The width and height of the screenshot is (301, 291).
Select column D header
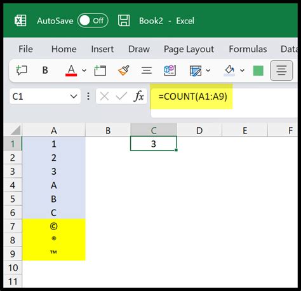click(x=199, y=130)
